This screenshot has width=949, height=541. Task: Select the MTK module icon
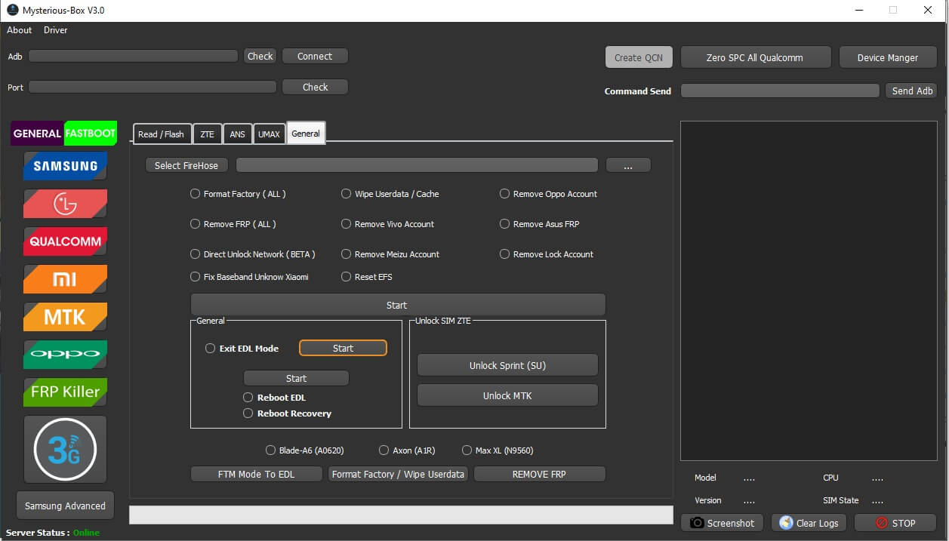[65, 317]
